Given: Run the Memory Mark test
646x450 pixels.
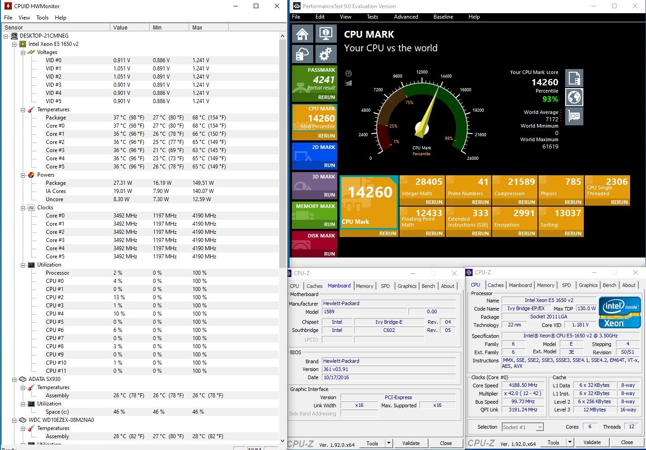Looking at the screenshot, I should (330, 224).
